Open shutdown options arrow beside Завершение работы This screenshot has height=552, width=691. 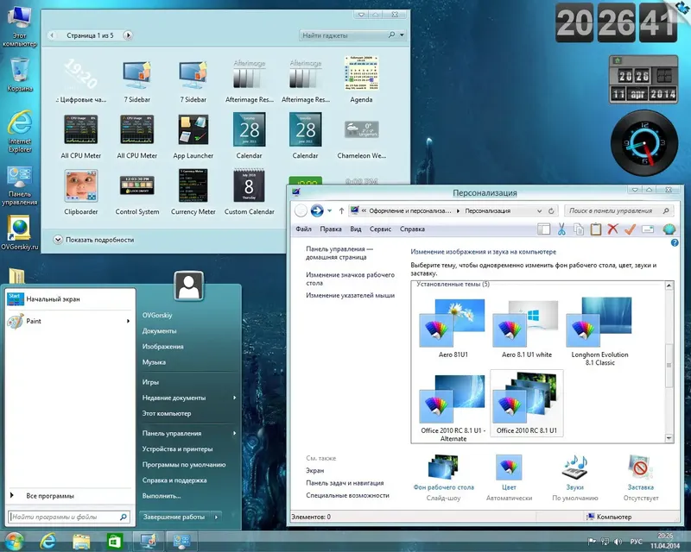coord(217,517)
